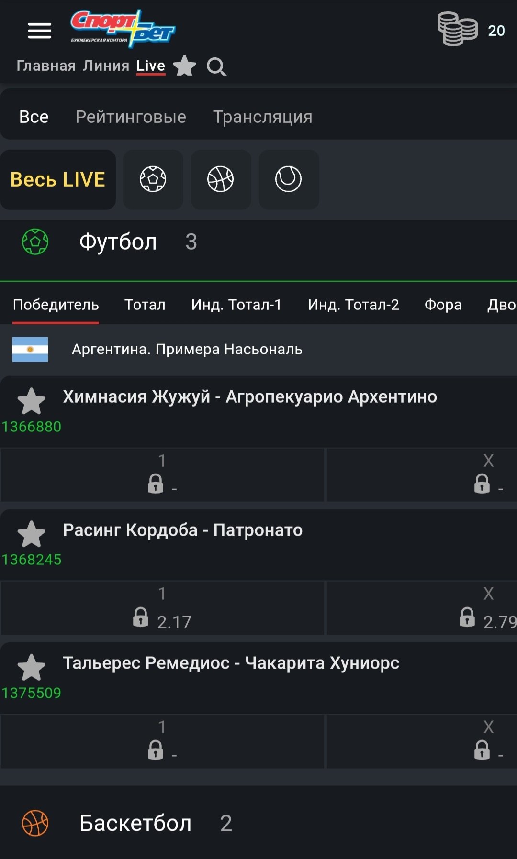Filter live events by basketball icon
The width and height of the screenshot is (517, 859).
coord(221,179)
